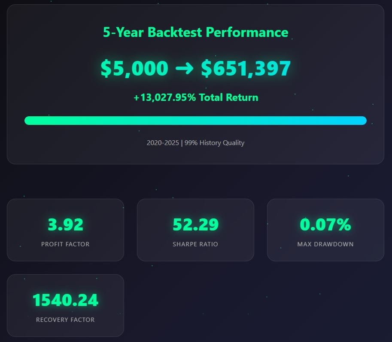Select the +13,027.95% Total Return text
Image resolution: width=392 pixels, height=342 pixels.
(196, 97)
